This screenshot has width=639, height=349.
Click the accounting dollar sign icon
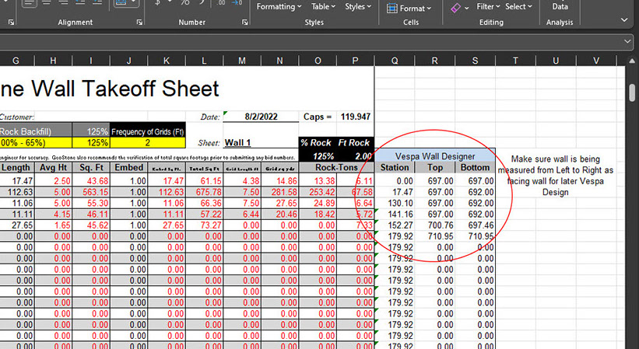pos(158,3)
